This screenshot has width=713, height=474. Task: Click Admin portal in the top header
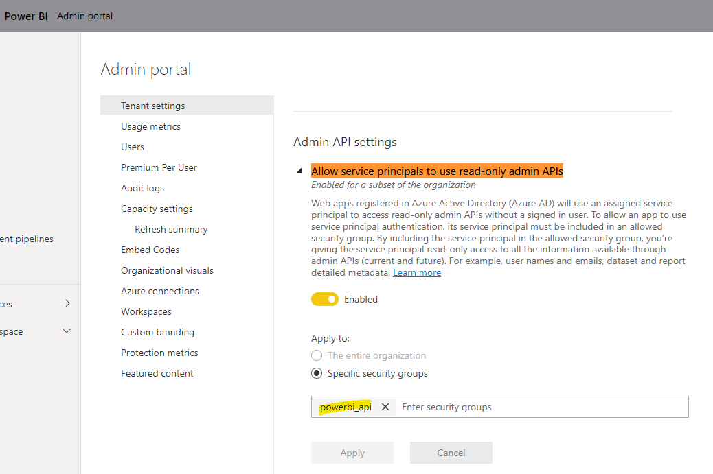coord(84,16)
